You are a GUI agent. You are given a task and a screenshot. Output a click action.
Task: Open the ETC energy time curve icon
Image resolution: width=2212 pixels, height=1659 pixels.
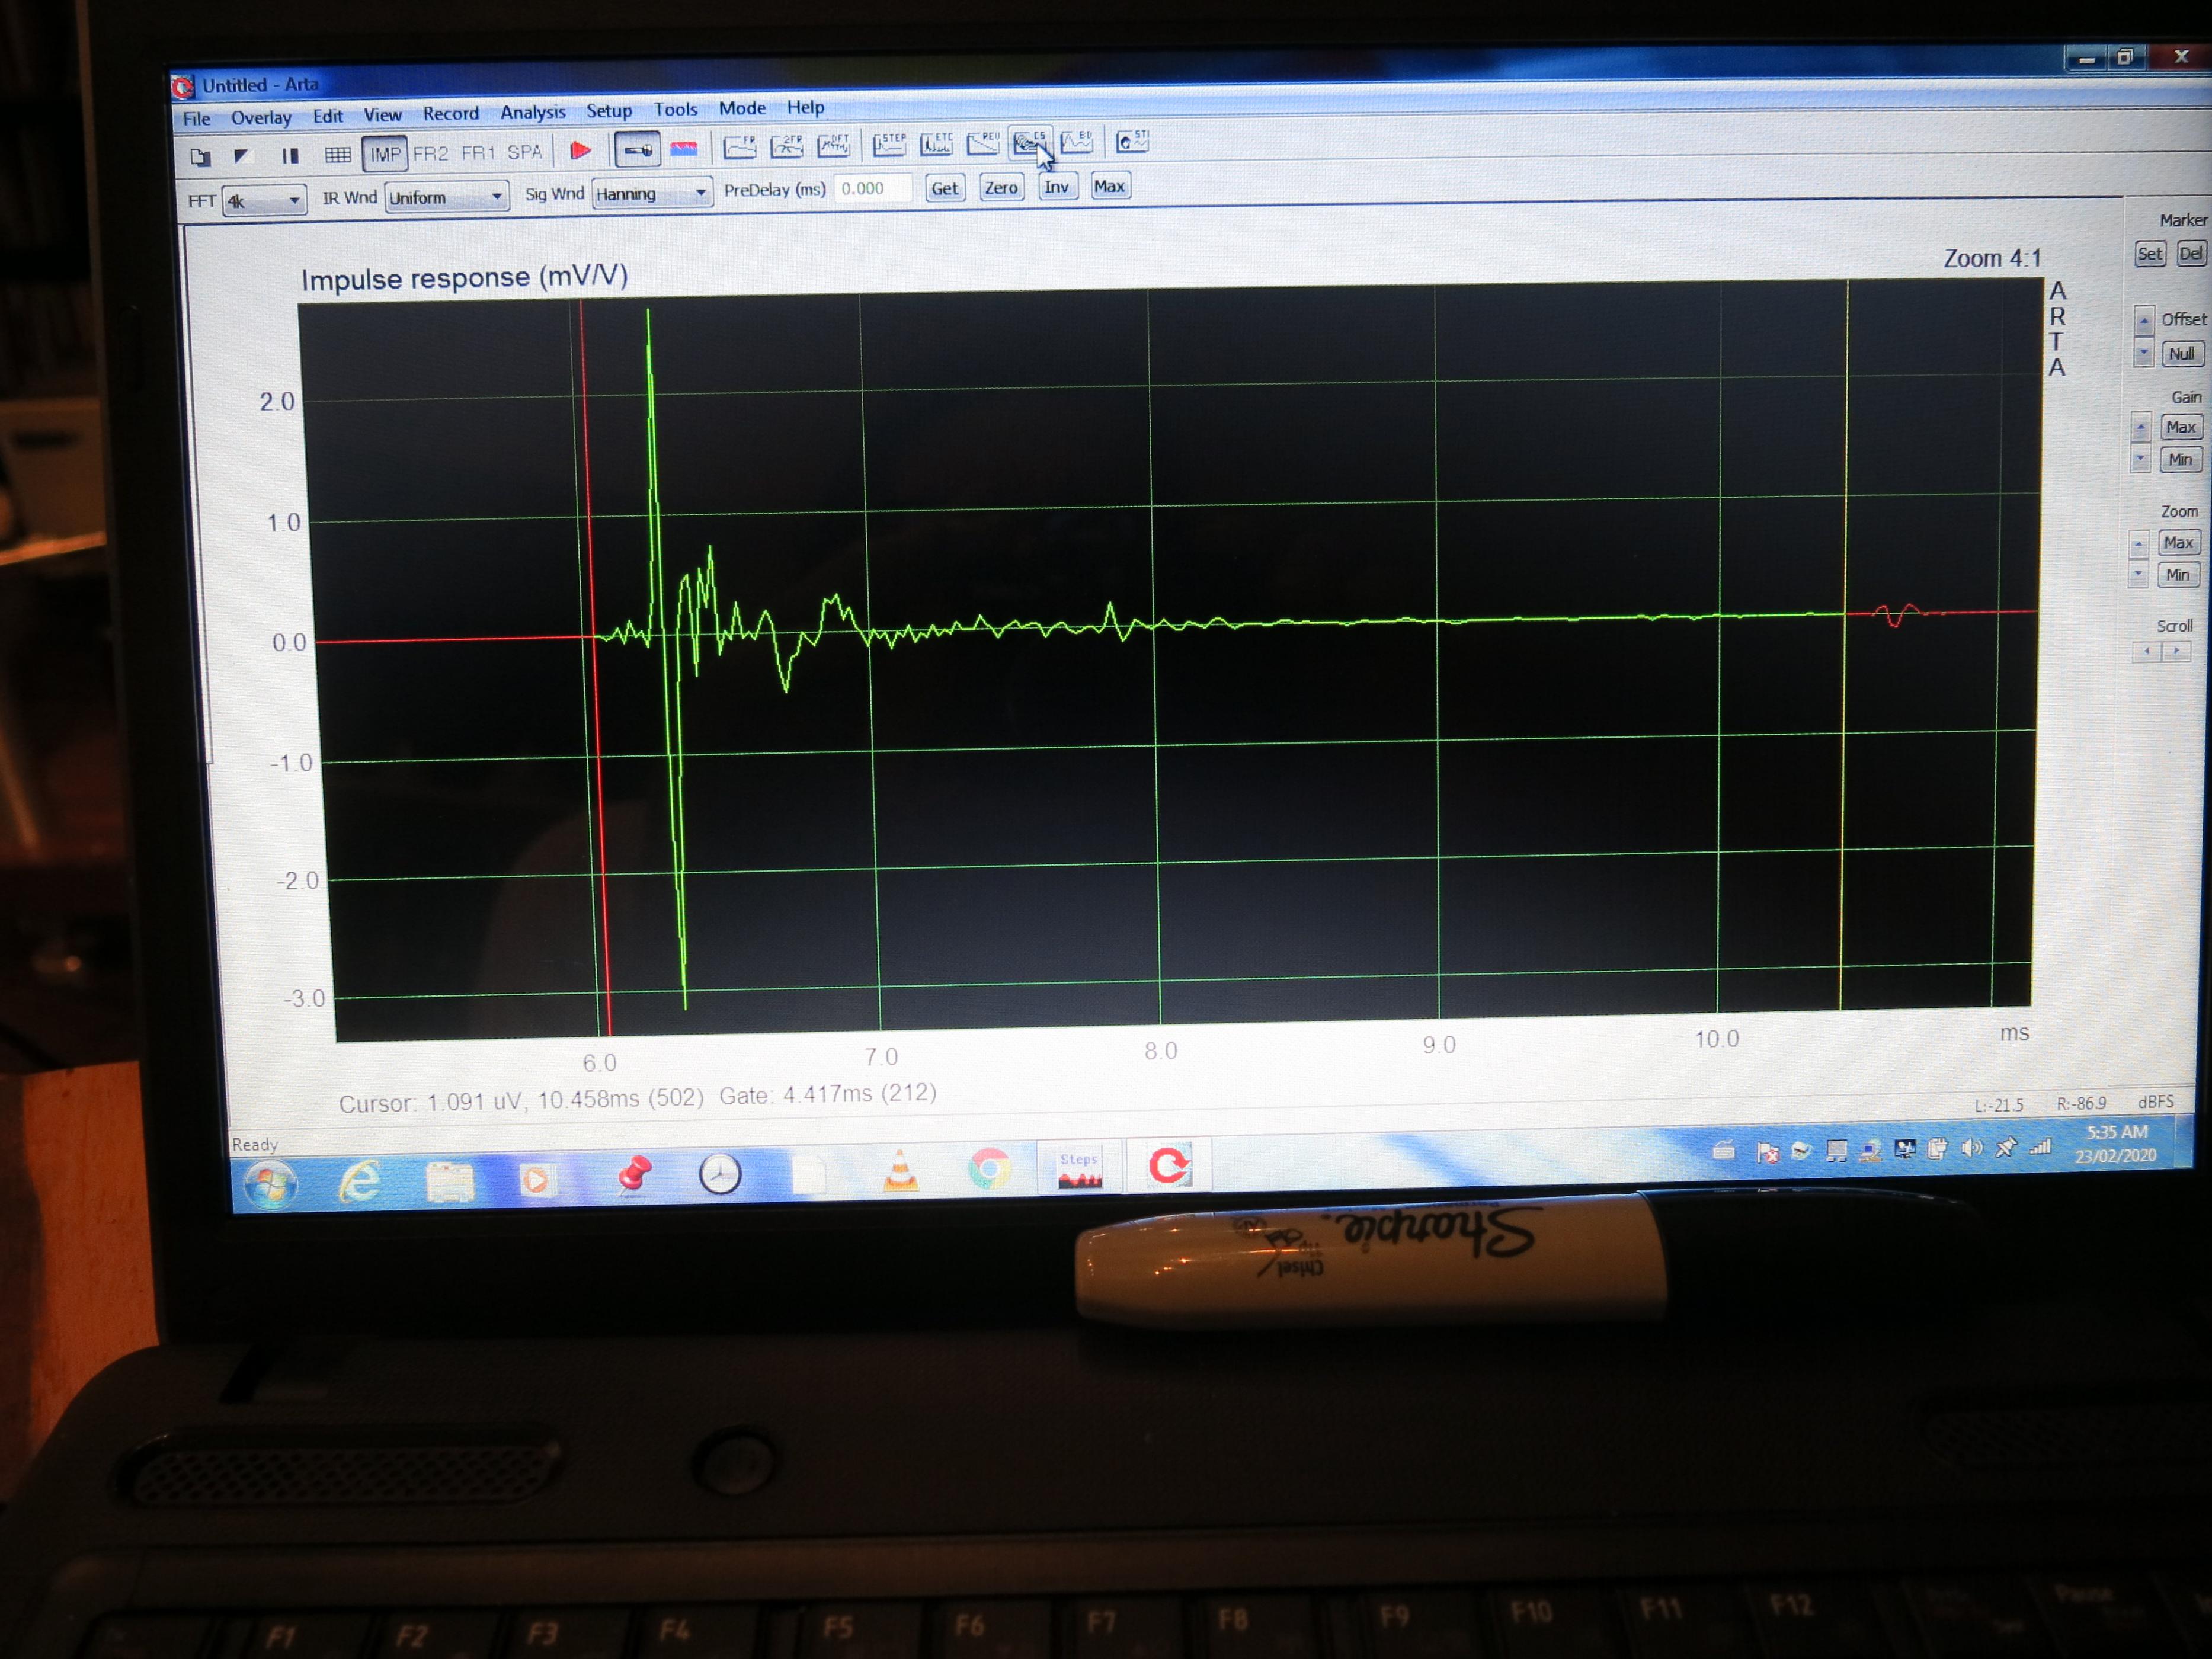pos(937,143)
